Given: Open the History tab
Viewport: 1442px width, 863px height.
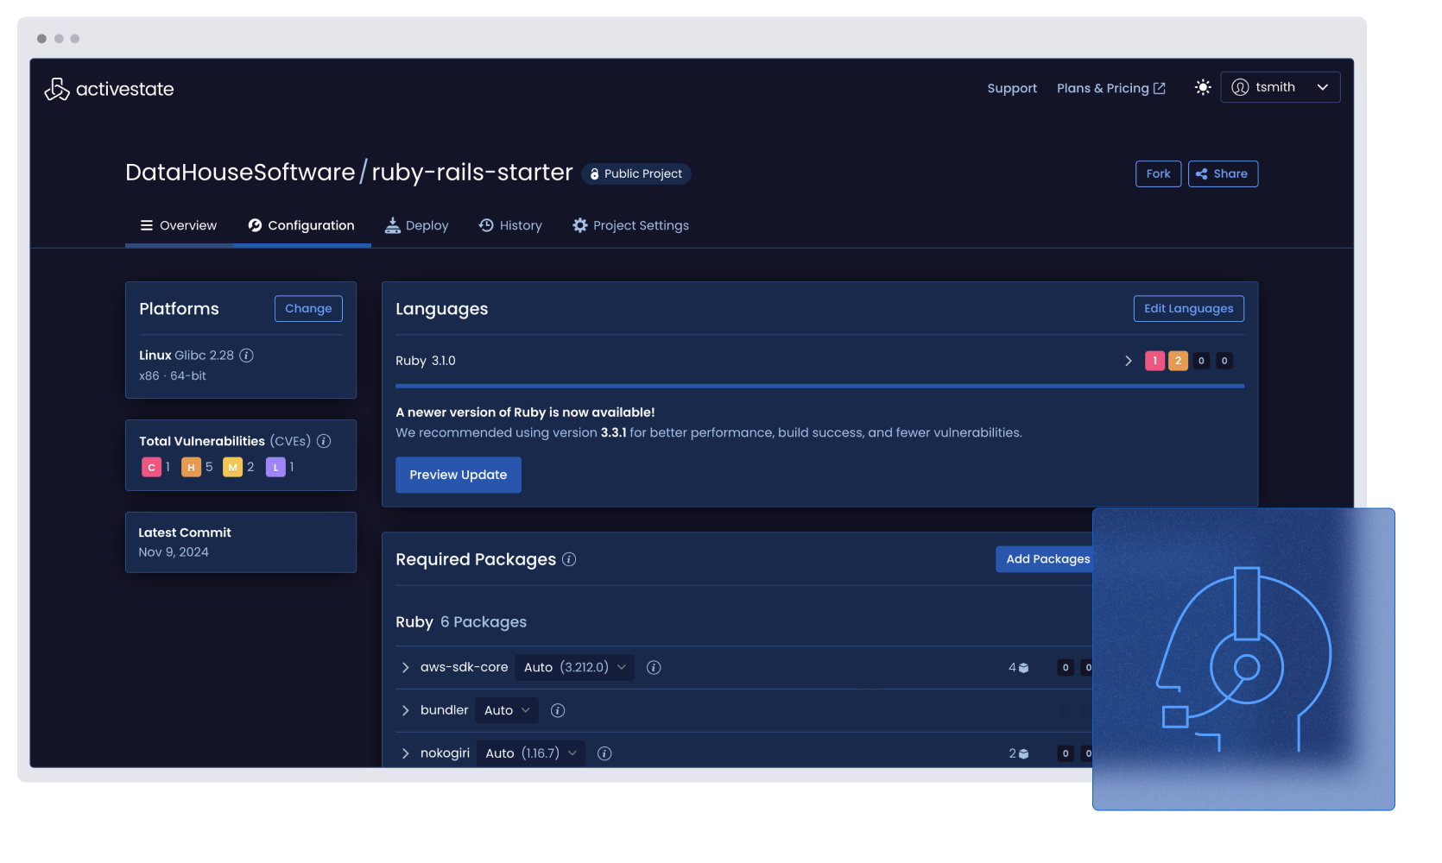Looking at the screenshot, I should pos(511,225).
